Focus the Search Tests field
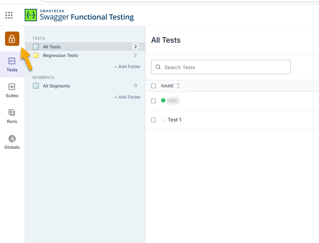319x243 pixels. [221, 67]
